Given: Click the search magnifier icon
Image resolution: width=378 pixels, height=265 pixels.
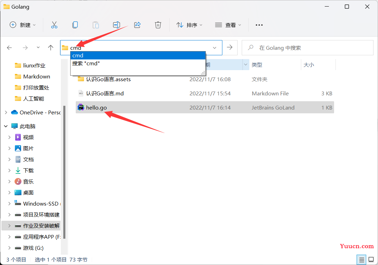Looking at the screenshot, I should click(251, 47).
